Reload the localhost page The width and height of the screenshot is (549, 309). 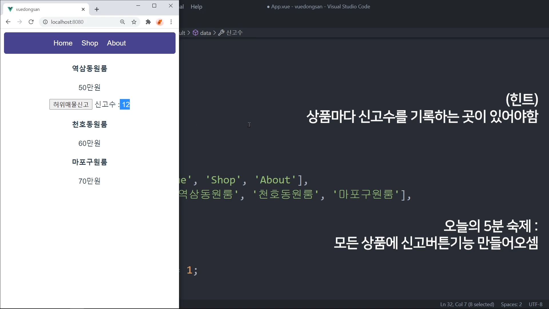pyautogui.click(x=31, y=22)
